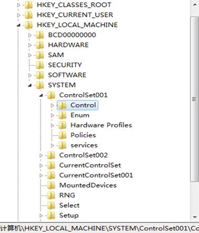Select the Enum key label
This screenshot has width=199, height=233.
click(x=80, y=115)
